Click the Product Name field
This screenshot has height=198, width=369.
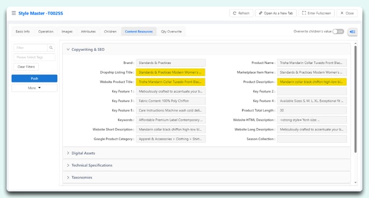click(312, 63)
